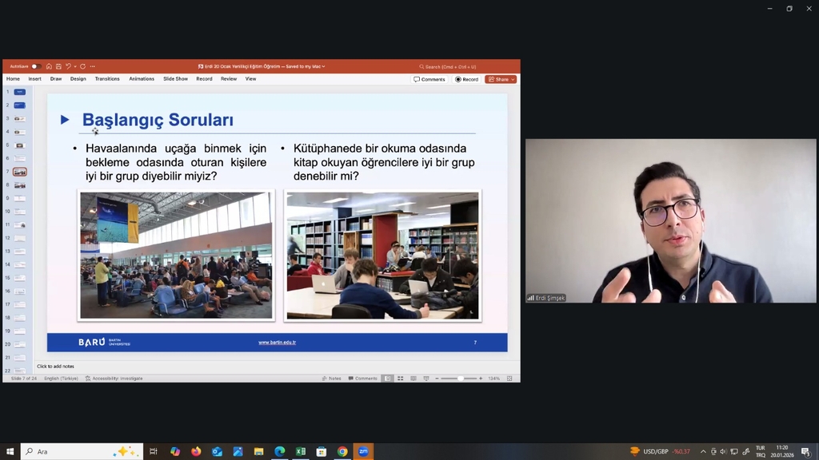Switch to the Slide Show tab
Image resolution: width=819 pixels, height=460 pixels.
[175, 79]
